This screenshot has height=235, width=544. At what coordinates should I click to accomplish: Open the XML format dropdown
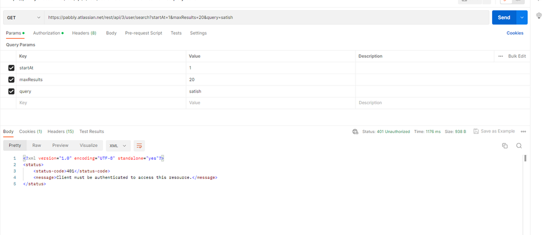point(118,146)
